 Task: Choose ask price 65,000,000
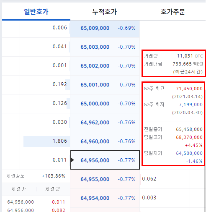tap(95, 104)
